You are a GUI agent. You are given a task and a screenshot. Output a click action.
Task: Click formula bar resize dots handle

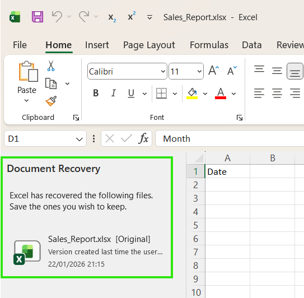[x=94, y=139]
